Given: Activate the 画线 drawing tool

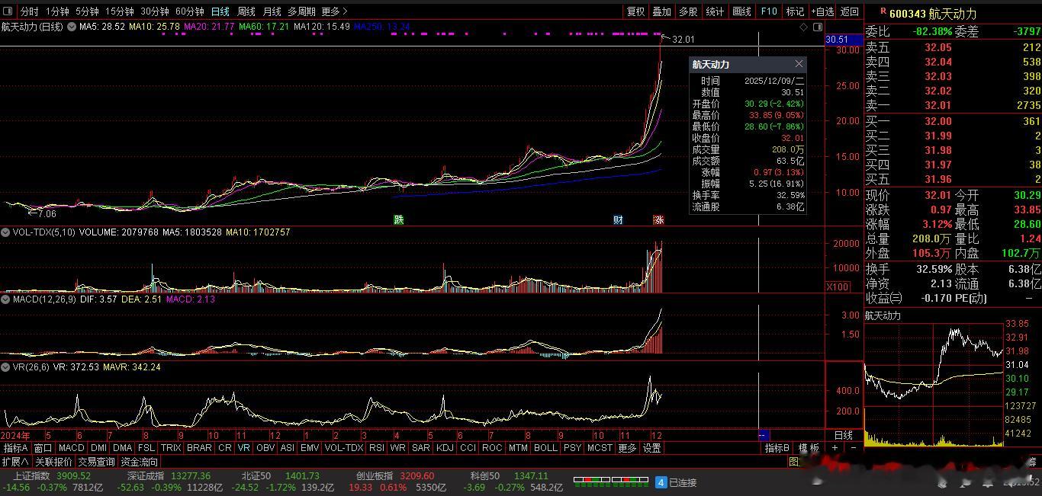Looking at the screenshot, I should point(741,11).
